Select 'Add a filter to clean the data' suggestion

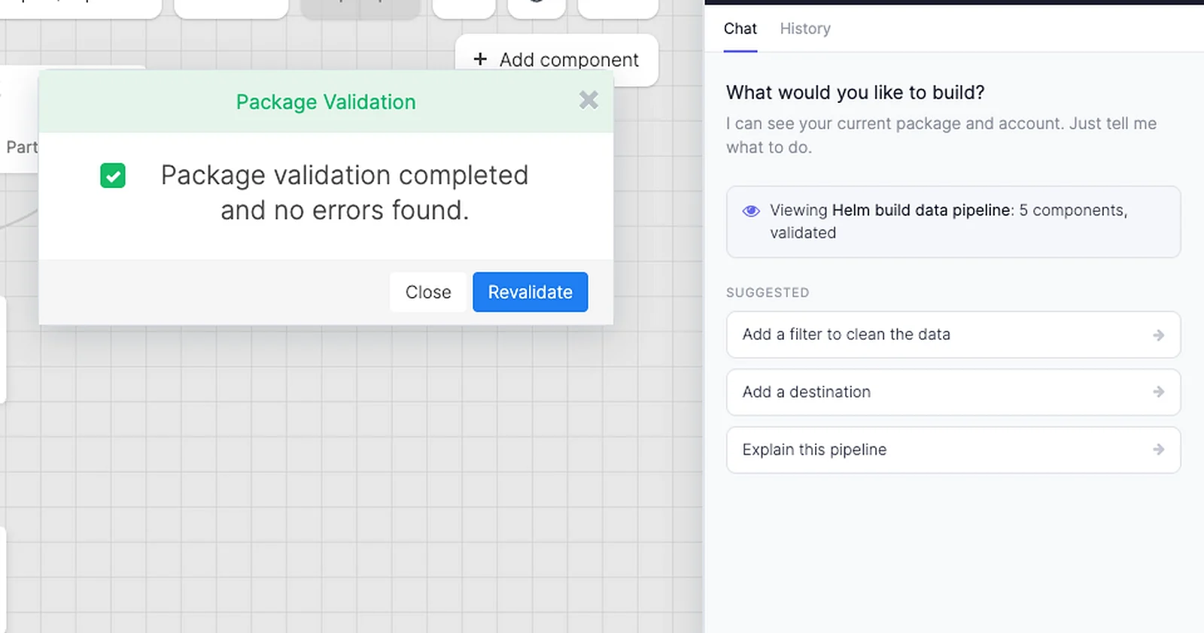pos(953,335)
